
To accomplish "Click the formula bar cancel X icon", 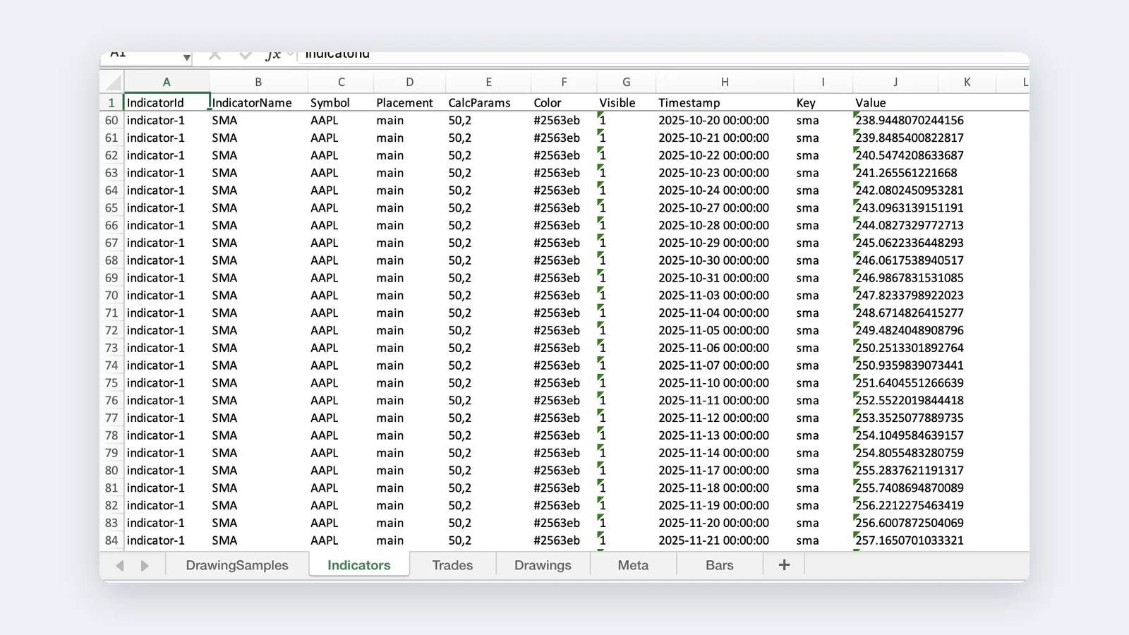I will point(215,55).
